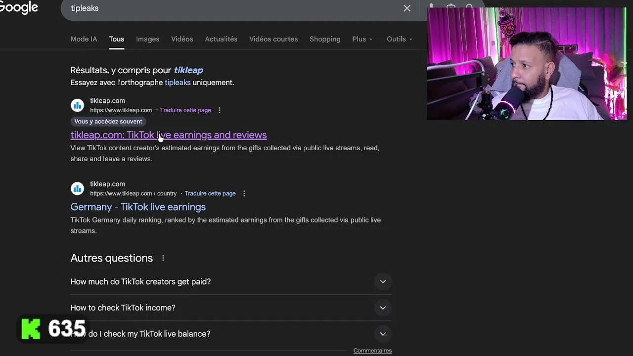Open the Actualités tab

pos(221,39)
